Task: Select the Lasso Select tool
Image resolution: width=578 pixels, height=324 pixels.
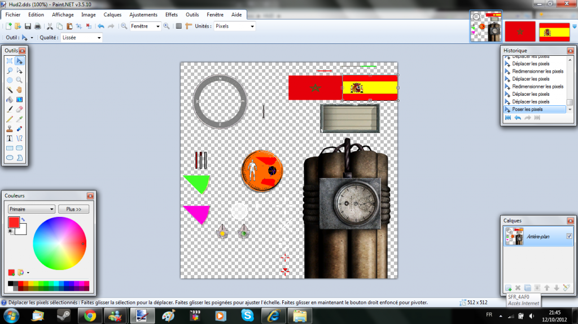Action: tap(10, 70)
